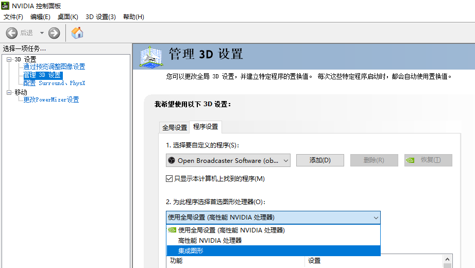
Task: Switch to the 全局设置 tab
Action: coord(175,128)
